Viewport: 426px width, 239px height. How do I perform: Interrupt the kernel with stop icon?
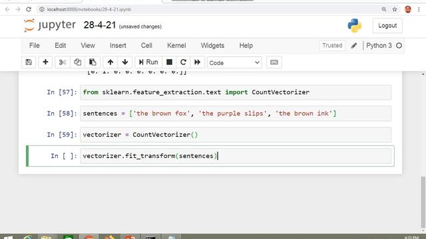(x=169, y=62)
